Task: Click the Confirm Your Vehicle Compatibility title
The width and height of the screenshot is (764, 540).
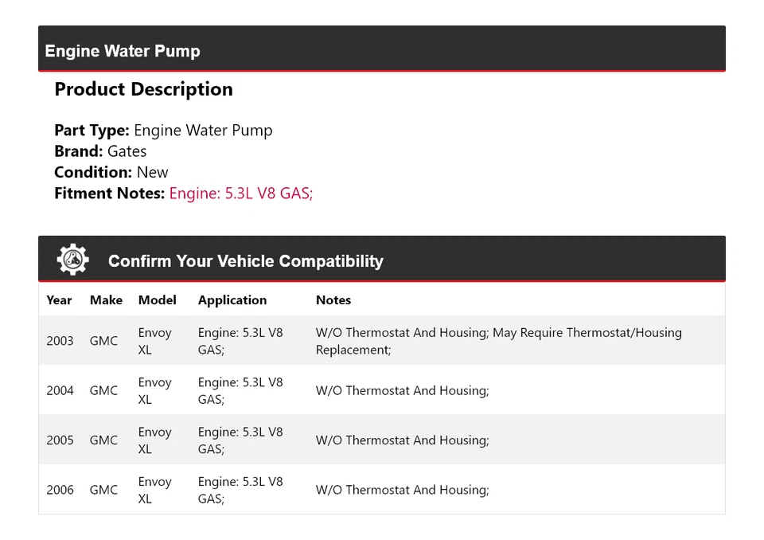Action: point(245,261)
